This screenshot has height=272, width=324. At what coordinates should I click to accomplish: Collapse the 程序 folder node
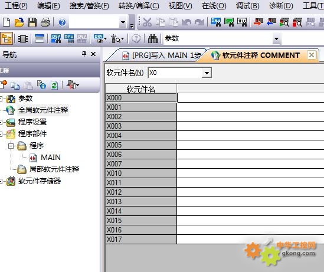(11, 146)
